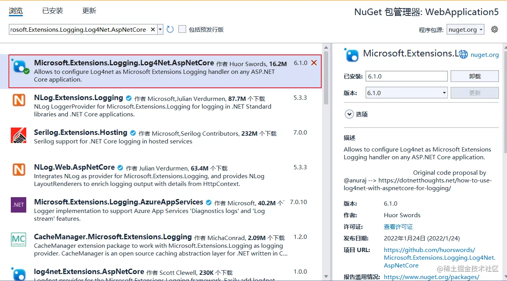Click the package search input field
The width and height of the screenshot is (507, 281).
79,29
